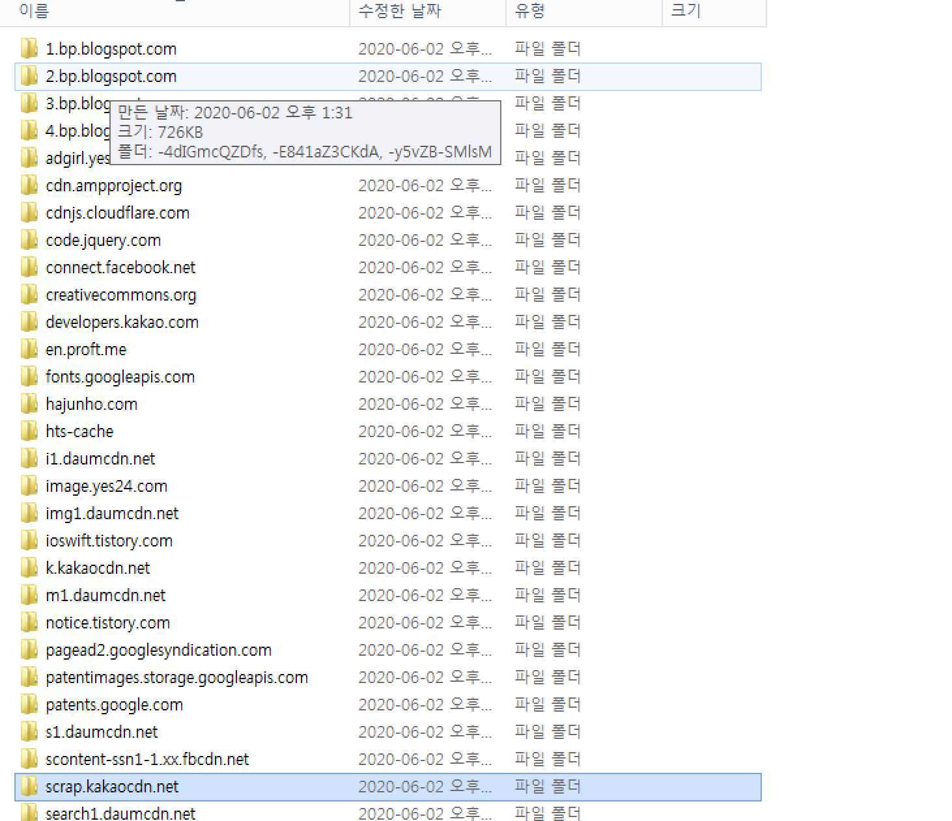
Task: Select the code.jquery.com name text
Action: tap(103, 240)
